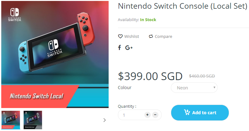Click the $399.00 SGD price
The image size is (249, 131).
pyautogui.click(x=150, y=76)
